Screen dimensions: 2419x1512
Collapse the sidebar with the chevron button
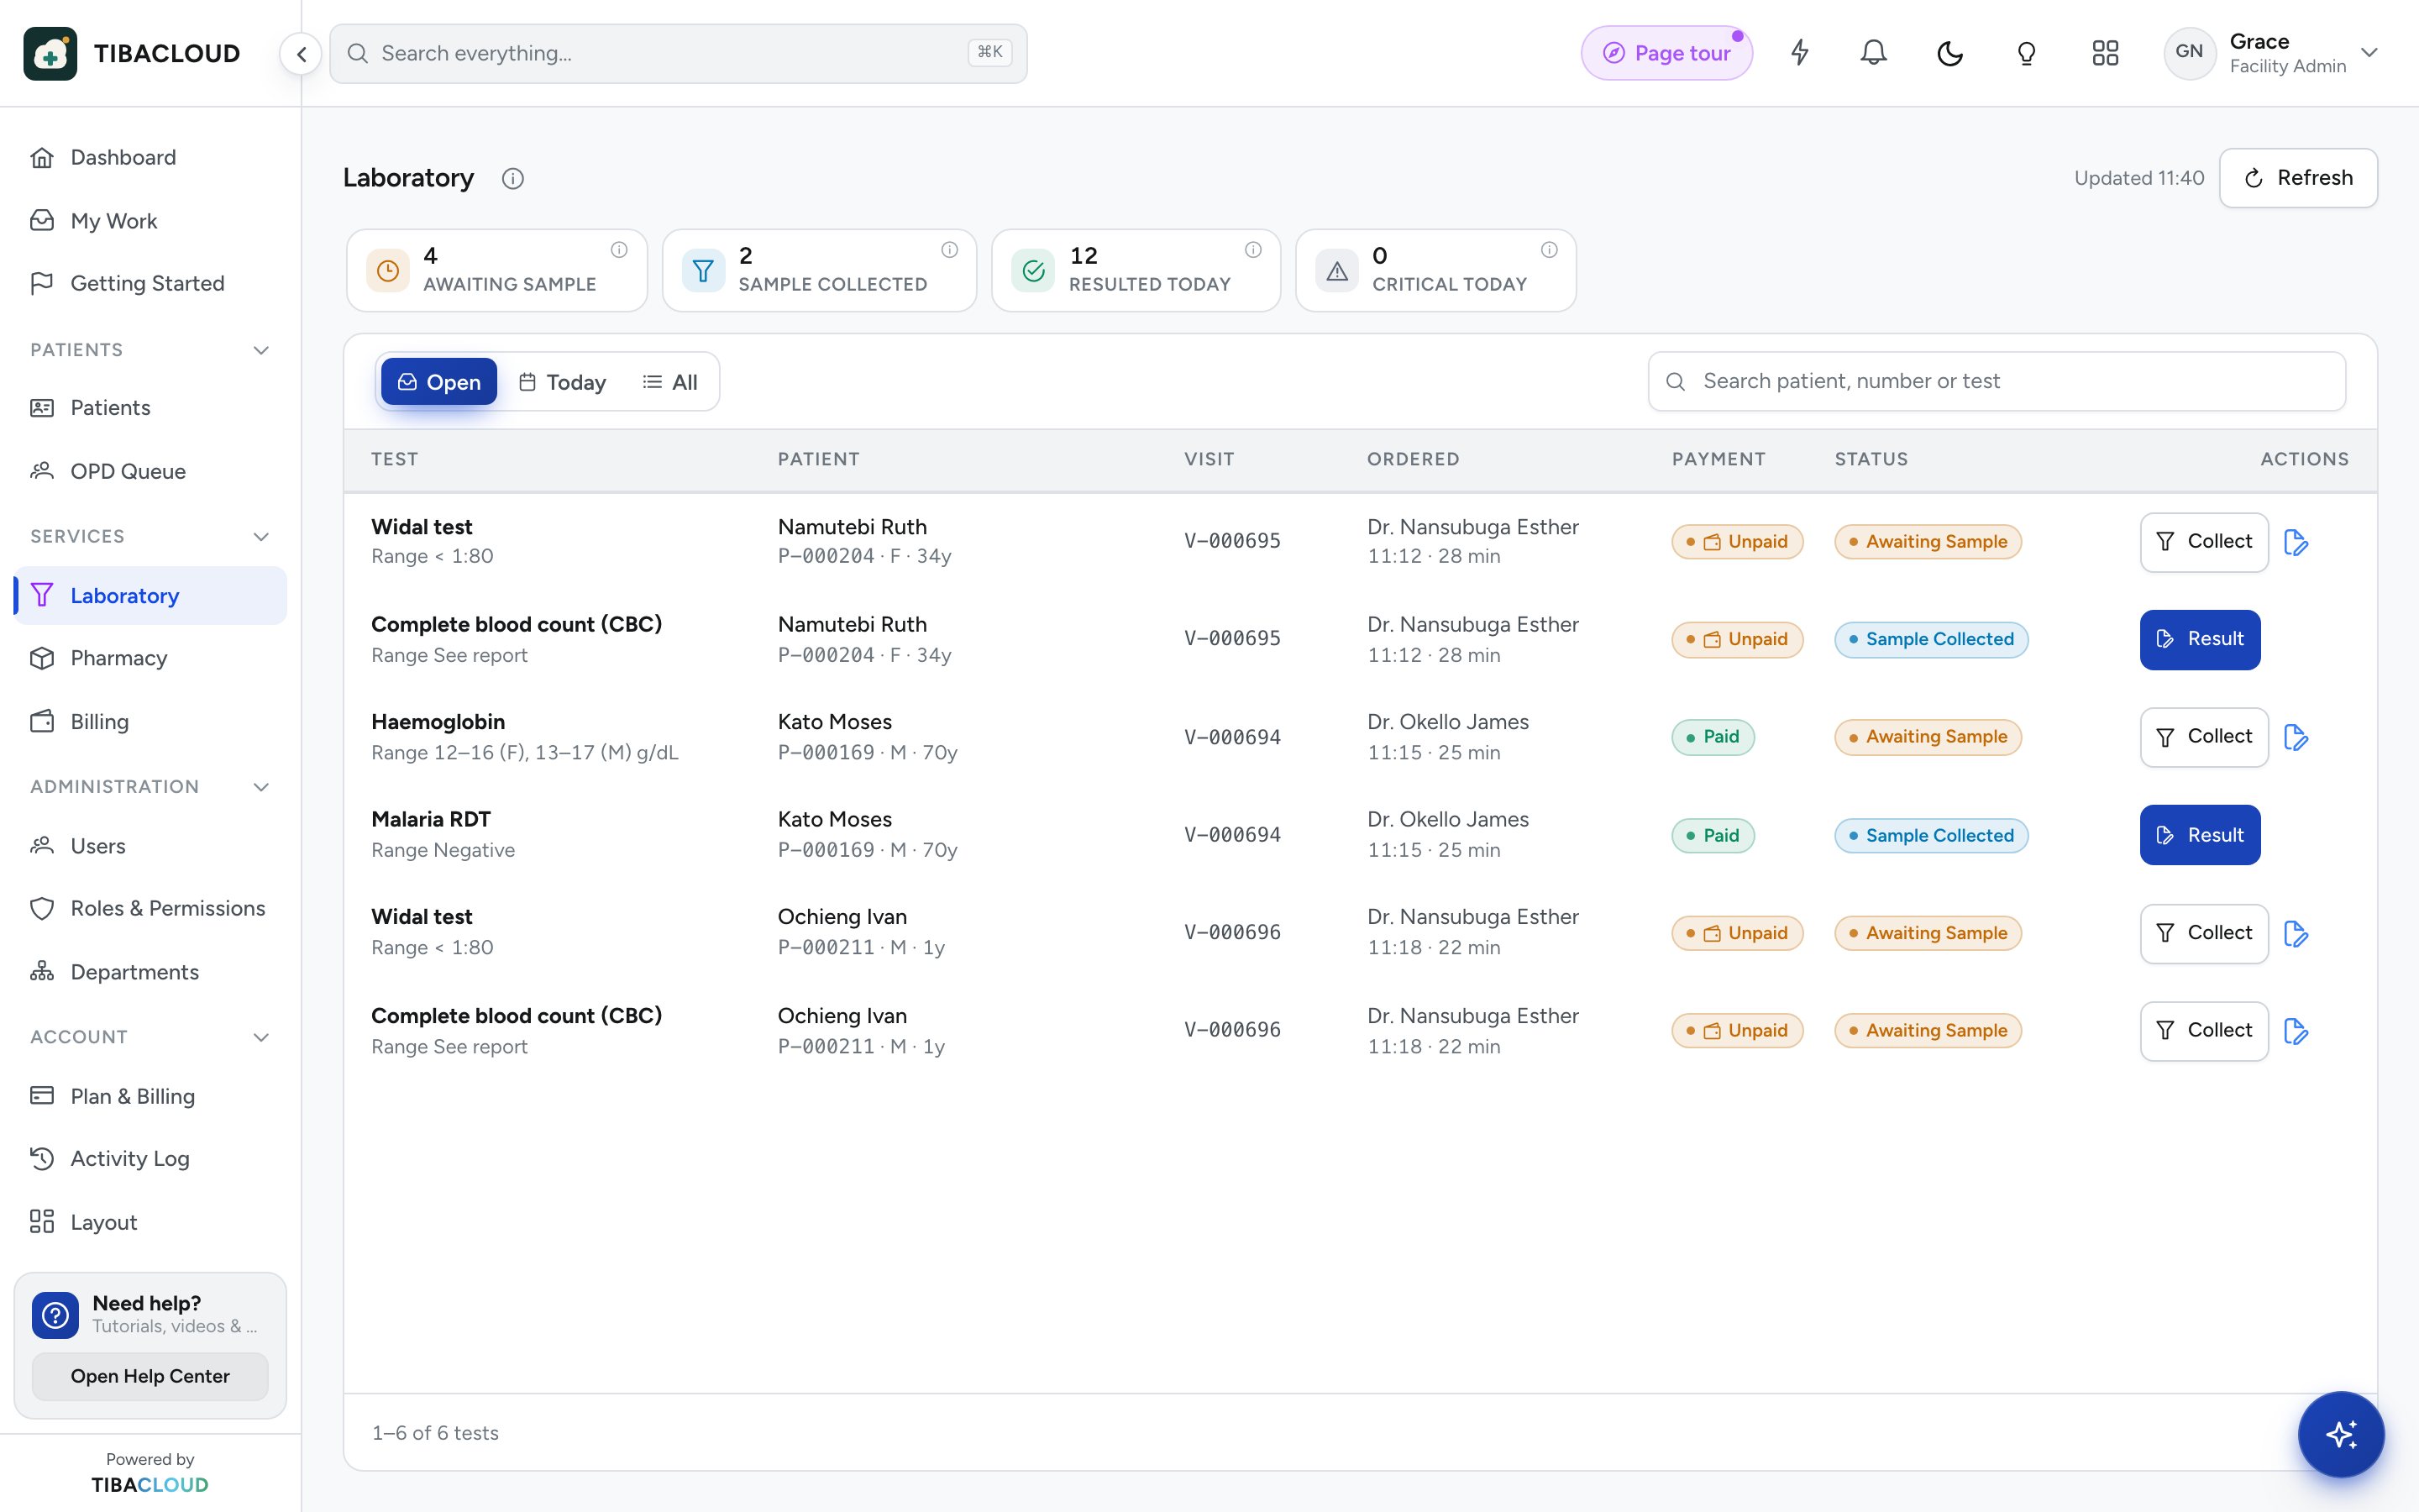coord(301,54)
